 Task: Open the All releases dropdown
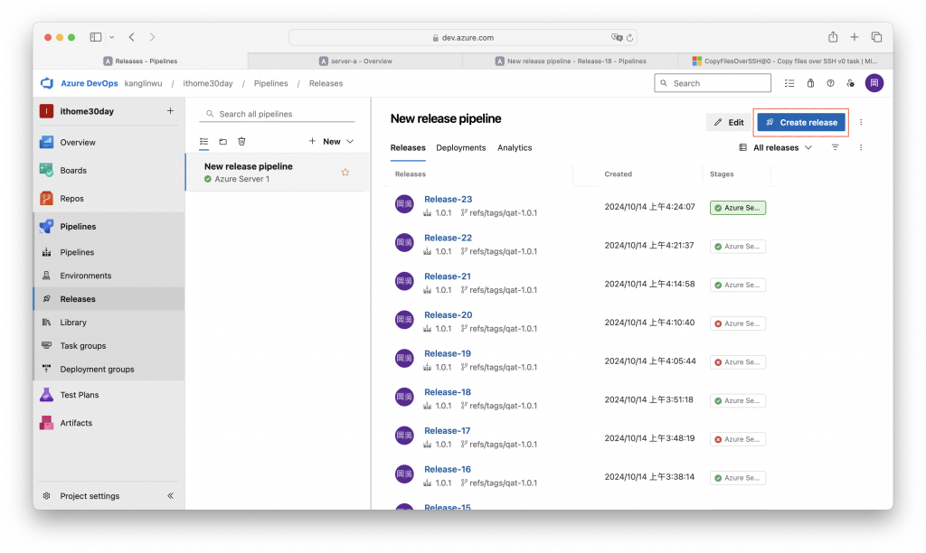click(776, 147)
